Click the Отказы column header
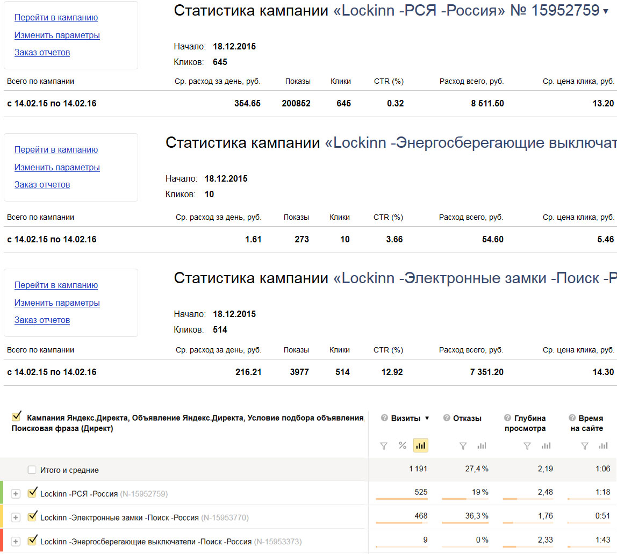 click(x=467, y=418)
